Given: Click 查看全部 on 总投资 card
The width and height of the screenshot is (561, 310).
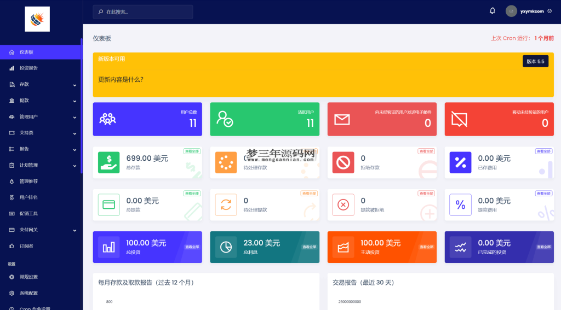Looking at the screenshot, I should (x=192, y=247).
